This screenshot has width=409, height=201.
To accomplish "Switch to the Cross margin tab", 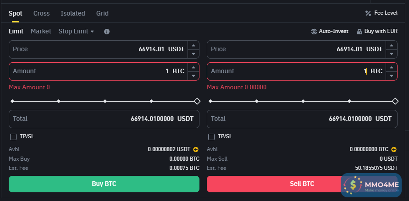I will (42, 13).
